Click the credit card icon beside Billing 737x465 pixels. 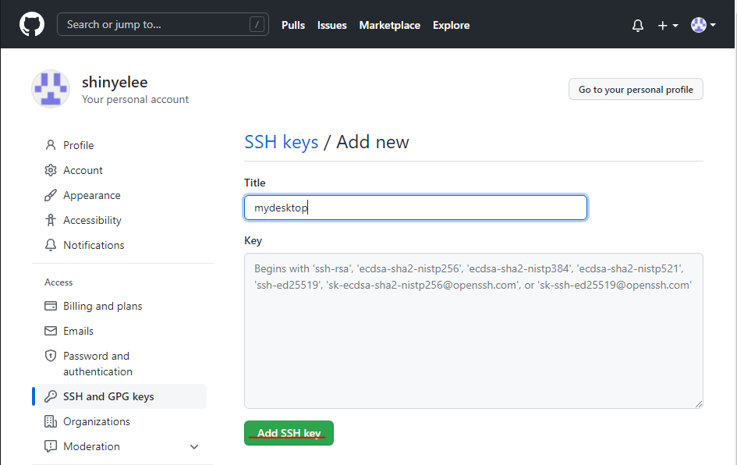pyautogui.click(x=50, y=306)
